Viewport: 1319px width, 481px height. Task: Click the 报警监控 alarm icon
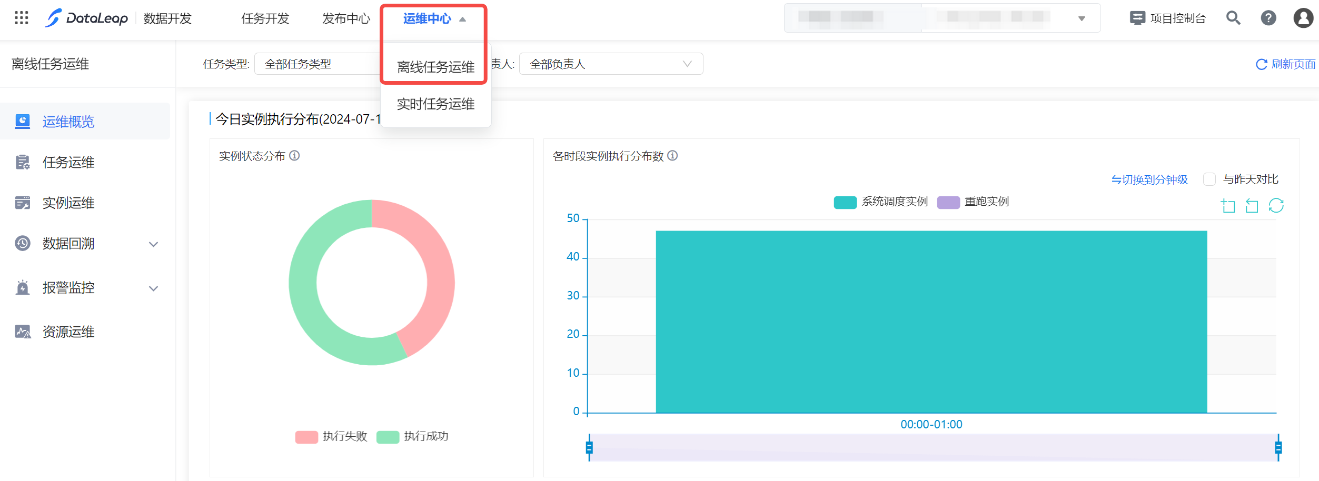(23, 287)
